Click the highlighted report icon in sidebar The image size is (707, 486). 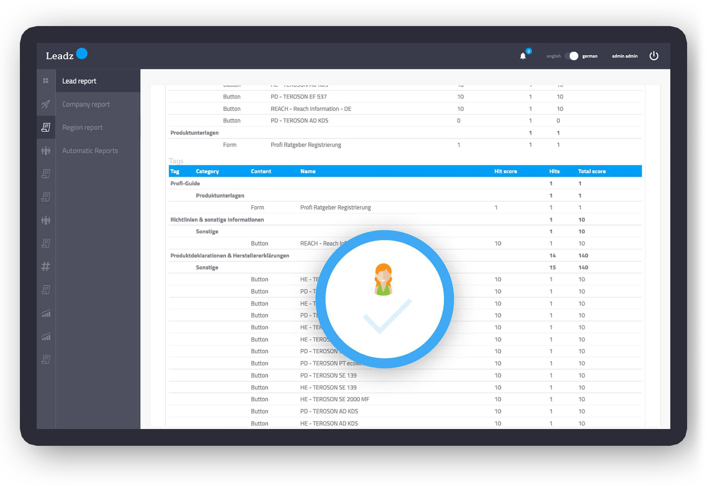pyautogui.click(x=46, y=127)
